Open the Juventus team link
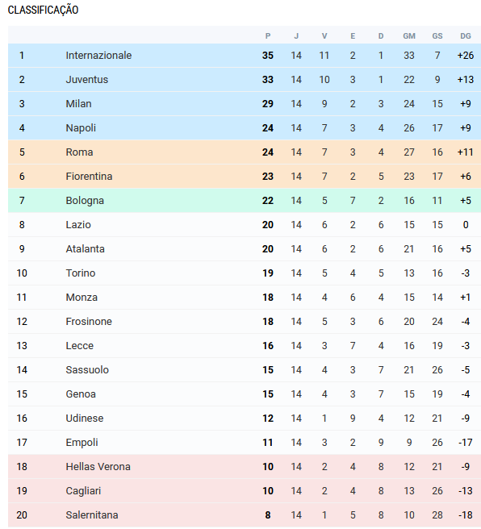The height and width of the screenshot is (529, 481). click(86, 80)
